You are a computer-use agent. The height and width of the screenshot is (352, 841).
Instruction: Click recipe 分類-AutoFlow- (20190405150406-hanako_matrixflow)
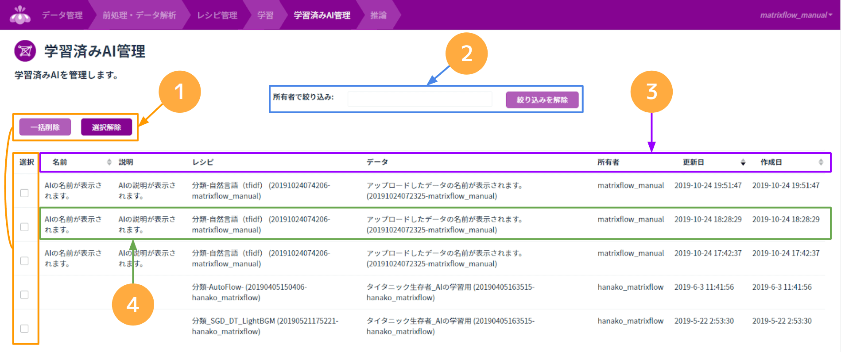click(249, 292)
